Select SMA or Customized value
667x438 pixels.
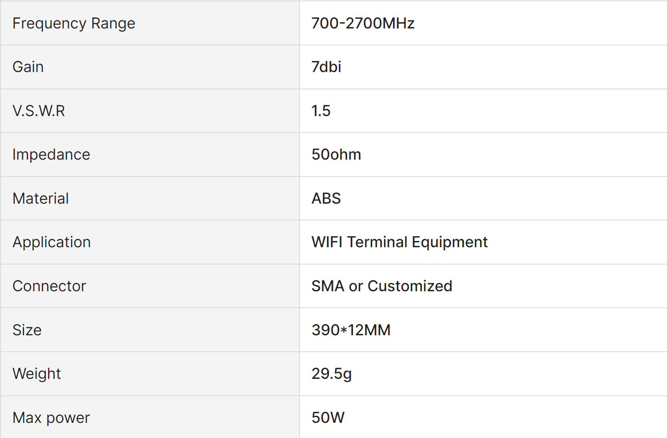(381, 286)
